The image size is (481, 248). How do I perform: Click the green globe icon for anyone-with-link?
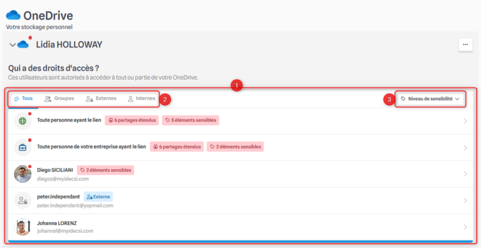[23, 121]
